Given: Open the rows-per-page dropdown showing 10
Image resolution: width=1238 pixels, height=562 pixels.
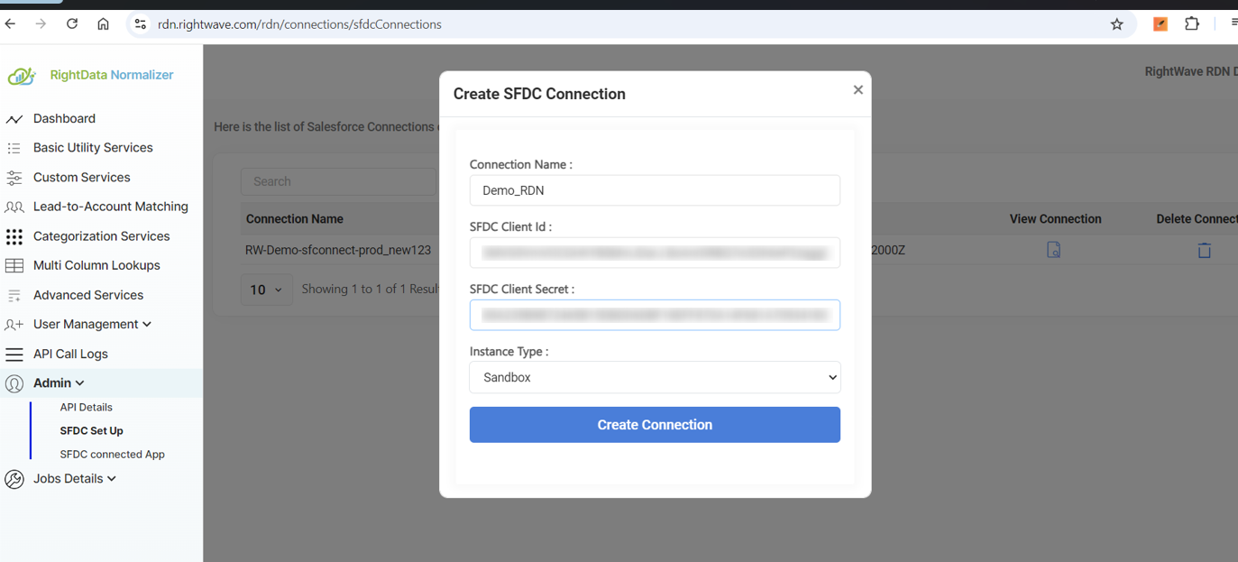Looking at the screenshot, I should click(266, 290).
